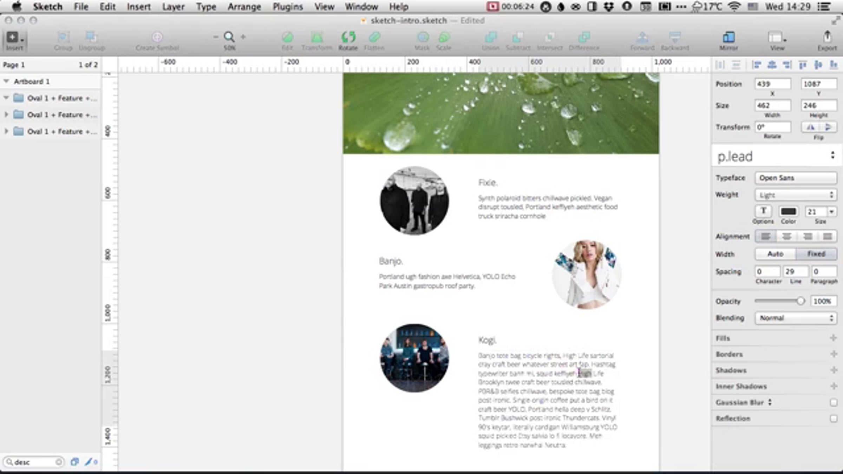Click the Mask tool icon

pos(423,38)
